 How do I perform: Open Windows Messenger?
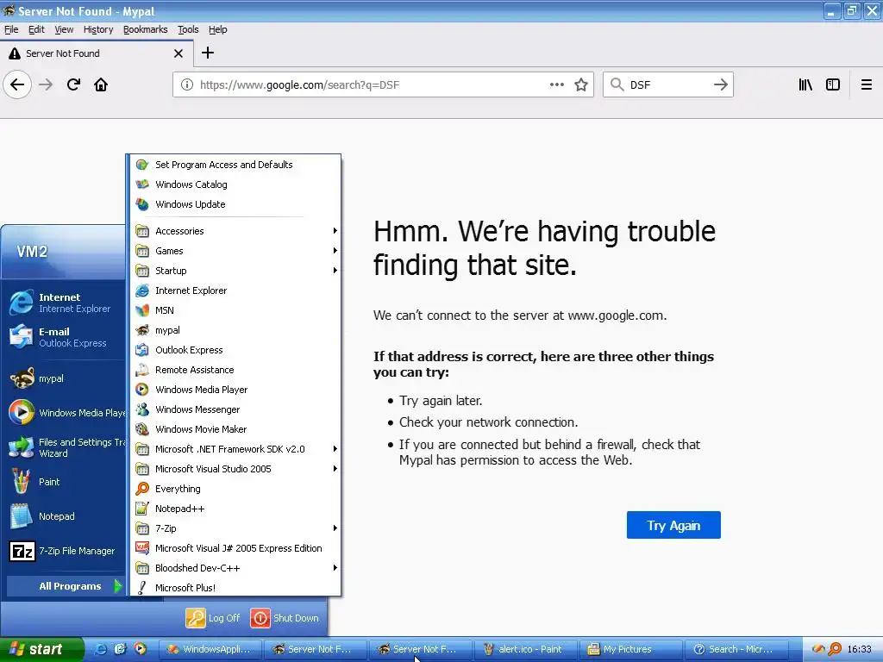click(235, 409)
